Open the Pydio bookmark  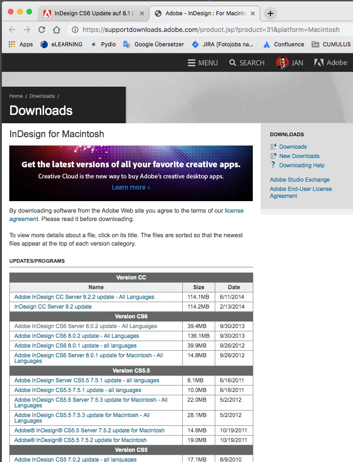coord(103,44)
